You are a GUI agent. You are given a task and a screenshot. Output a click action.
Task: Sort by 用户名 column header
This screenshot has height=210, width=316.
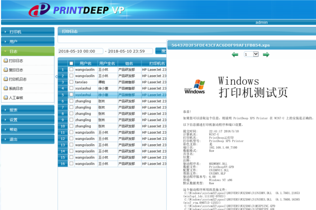tap(85, 63)
